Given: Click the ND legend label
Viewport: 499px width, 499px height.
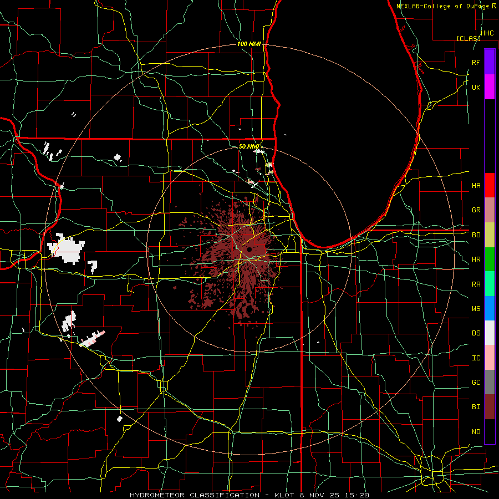Looking at the screenshot, I should [476, 432].
